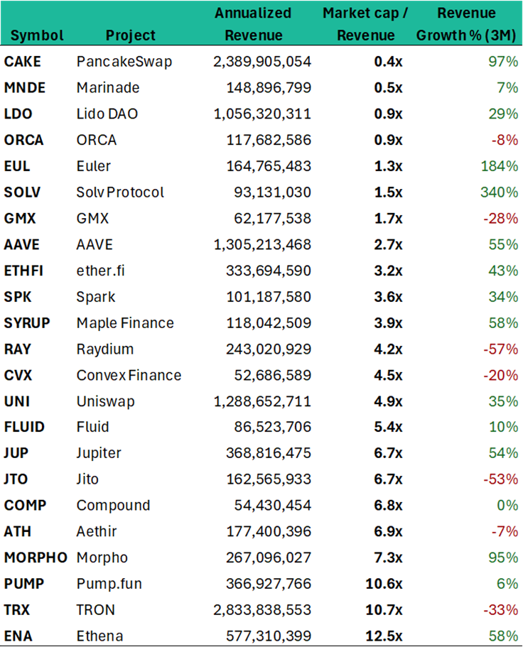
Task: Click the Revenue Growth % (3M) header
Action: (466, 24)
